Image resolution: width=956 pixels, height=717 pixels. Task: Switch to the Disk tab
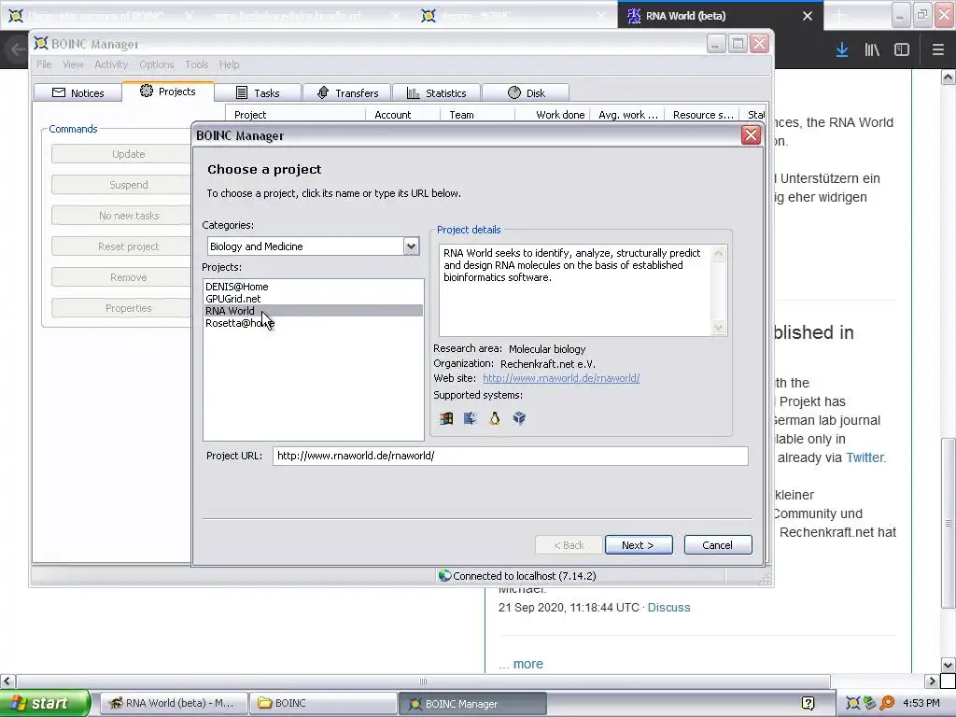coord(526,92)
